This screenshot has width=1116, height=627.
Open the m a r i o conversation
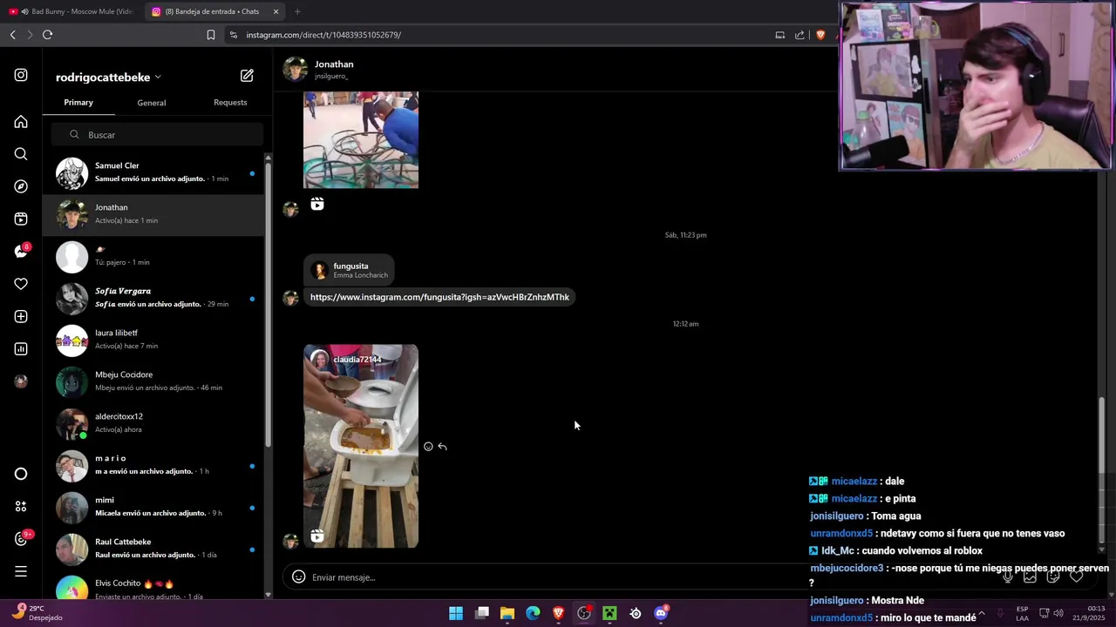click(155, 465)
